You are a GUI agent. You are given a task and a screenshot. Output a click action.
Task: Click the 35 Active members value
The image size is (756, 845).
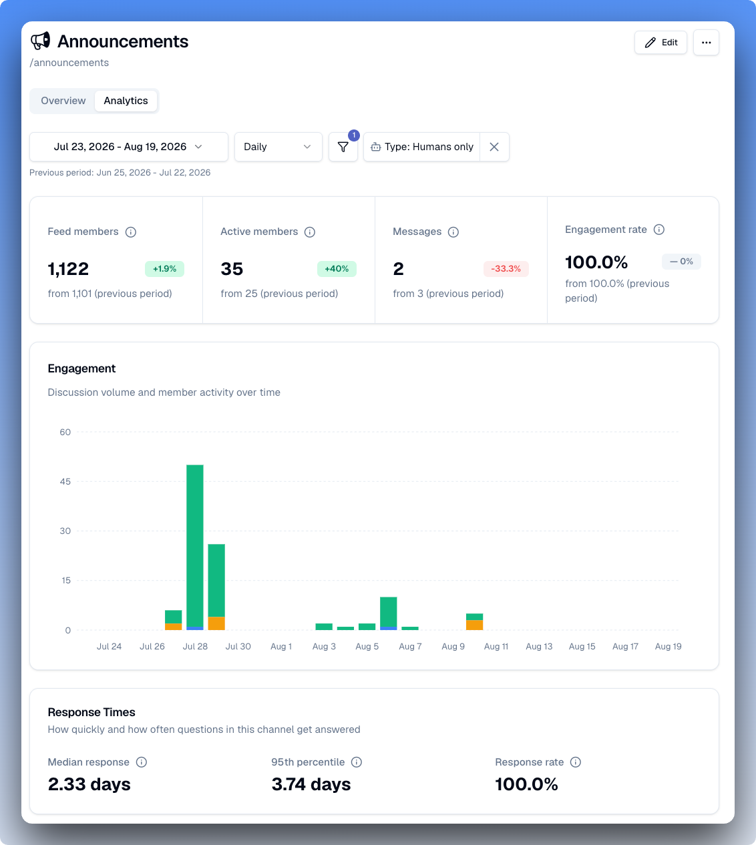pos(232,269)
